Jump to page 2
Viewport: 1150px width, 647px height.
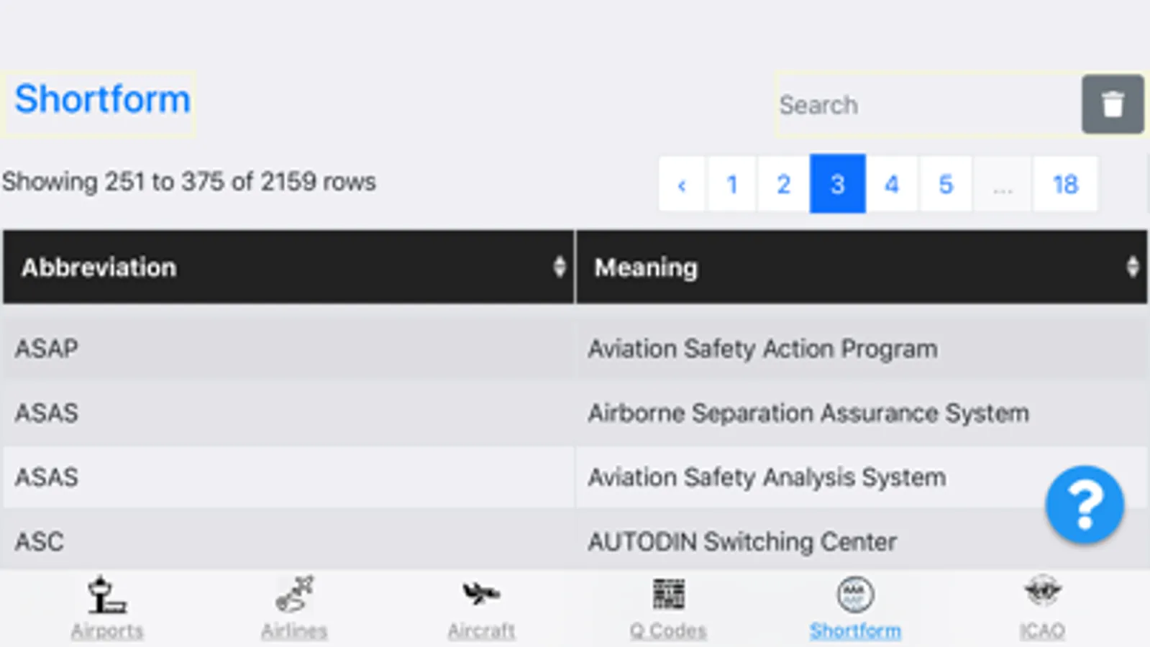(x=783, y=184)
